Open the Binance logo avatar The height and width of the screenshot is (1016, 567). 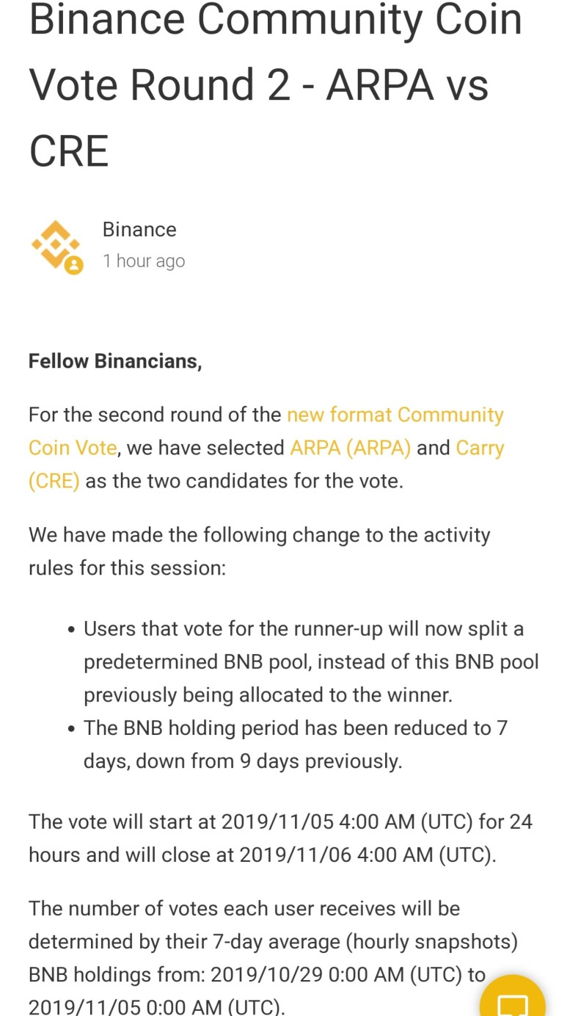tap(56, 245)
